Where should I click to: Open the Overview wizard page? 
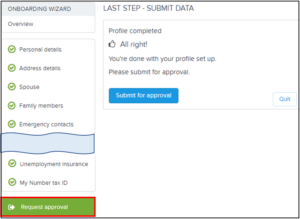point(21,24)
